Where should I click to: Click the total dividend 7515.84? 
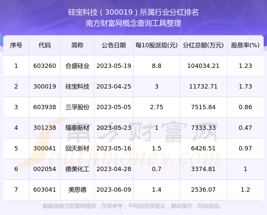coord(203,107)
